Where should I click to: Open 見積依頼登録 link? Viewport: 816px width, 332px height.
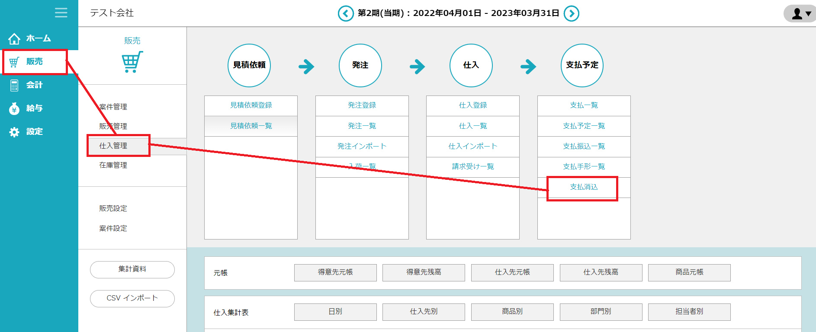coord(251,105)
